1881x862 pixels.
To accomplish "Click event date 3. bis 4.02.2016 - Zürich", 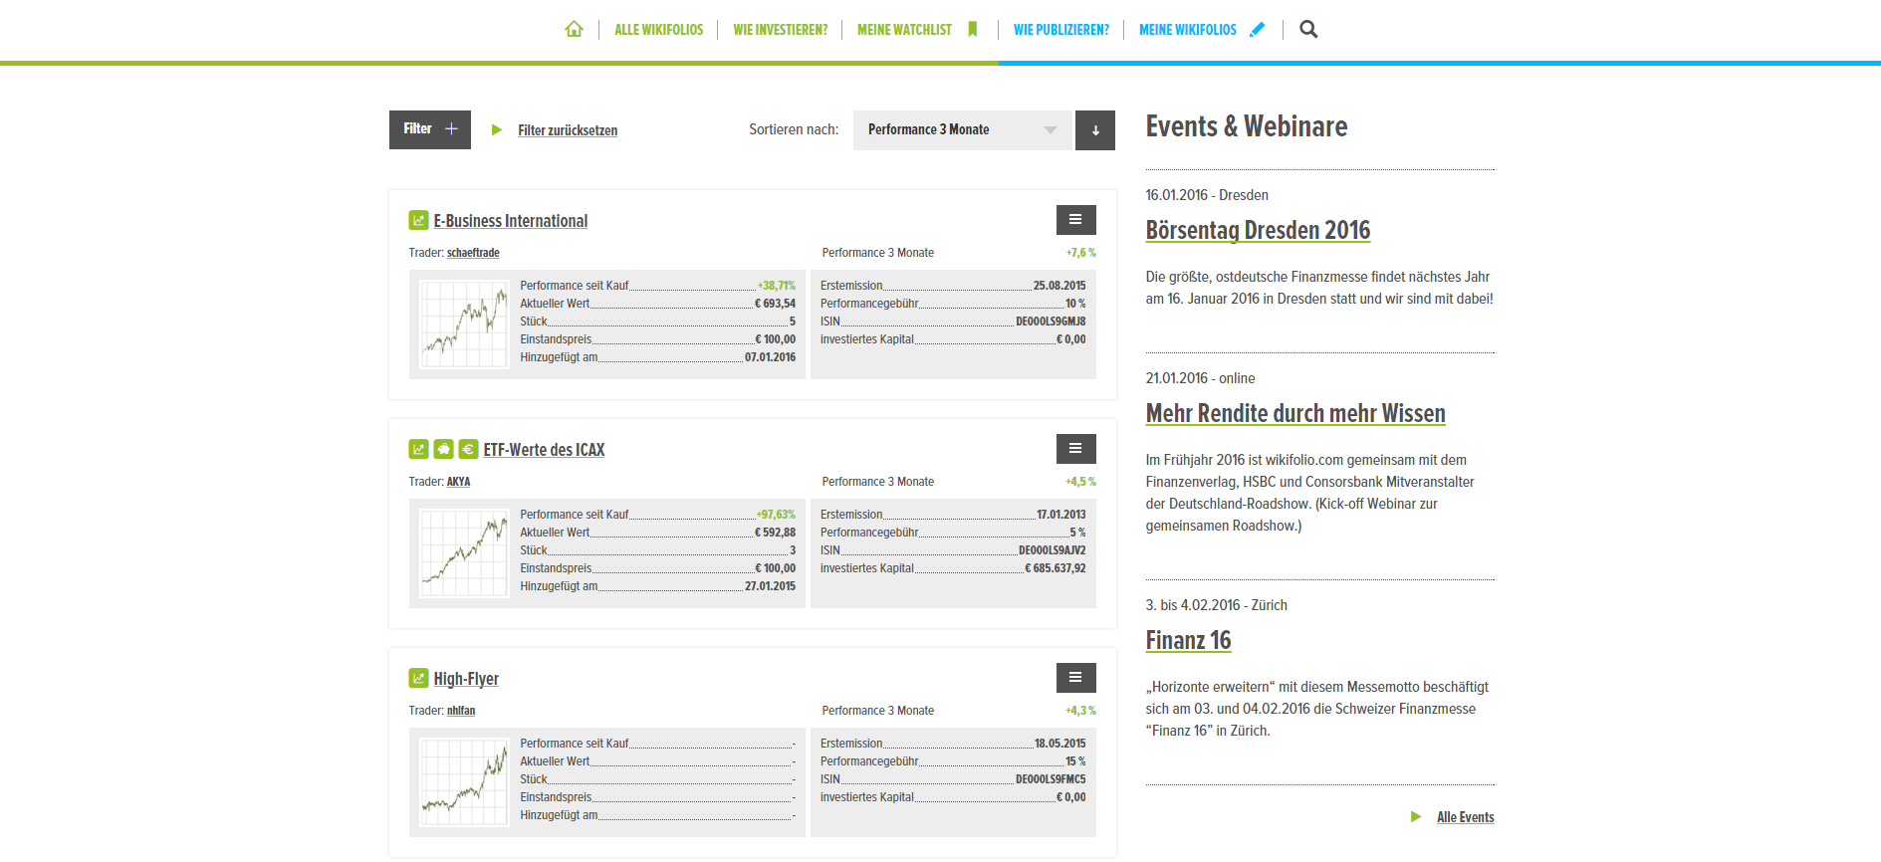I will tap(1216, 605).
